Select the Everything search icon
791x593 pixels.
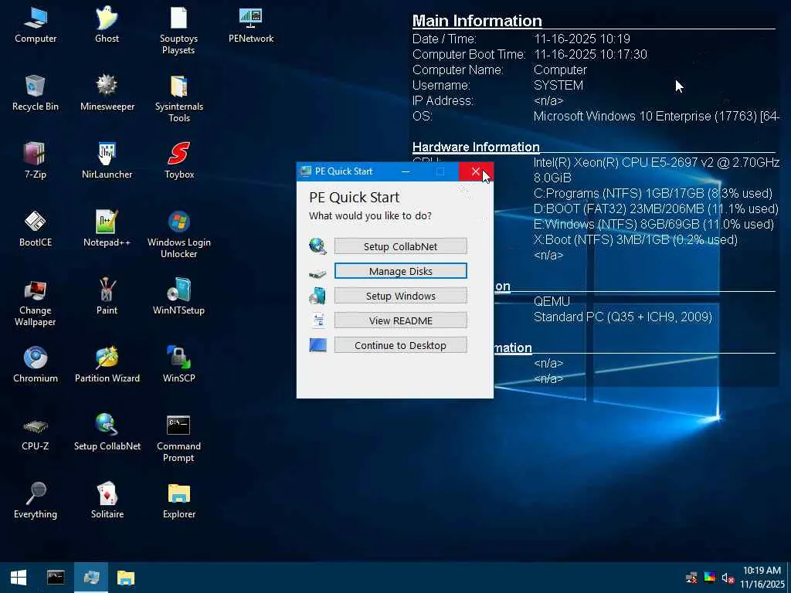point(36,501)
